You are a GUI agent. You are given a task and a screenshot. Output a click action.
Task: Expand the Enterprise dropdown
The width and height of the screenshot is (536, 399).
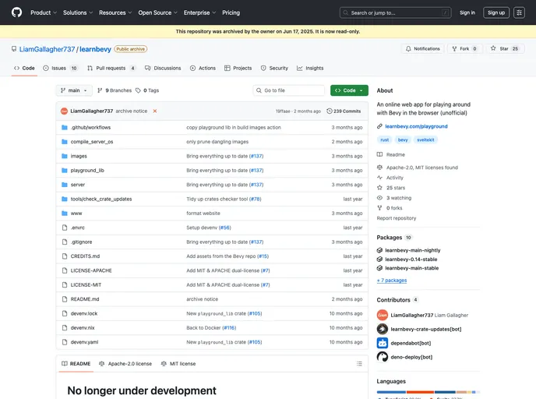199,12
